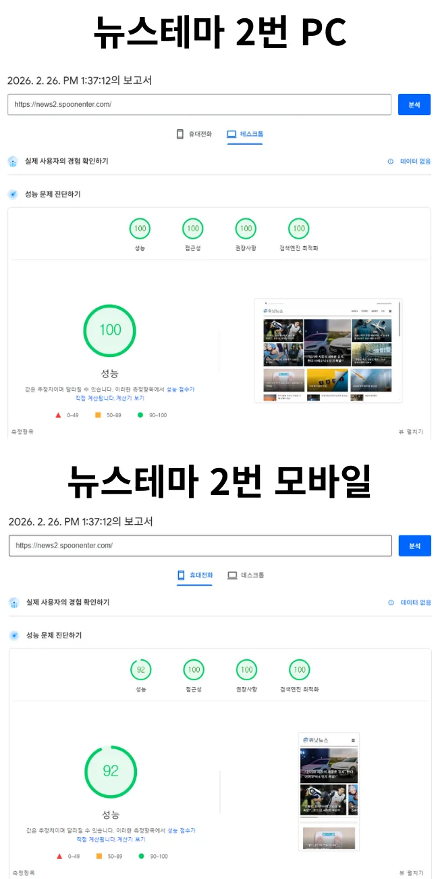This screenshot has height=879, width=440.
Task: Open the 계산기 보기 link in PC report
Action: [130, 398]
